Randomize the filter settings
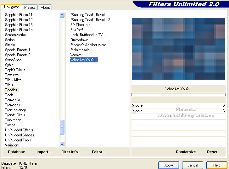229x169 pixels. tap(186, 152)
